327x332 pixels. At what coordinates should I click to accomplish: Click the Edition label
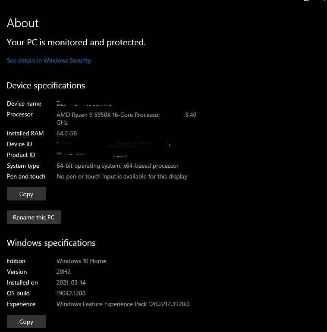pos(16,261)
